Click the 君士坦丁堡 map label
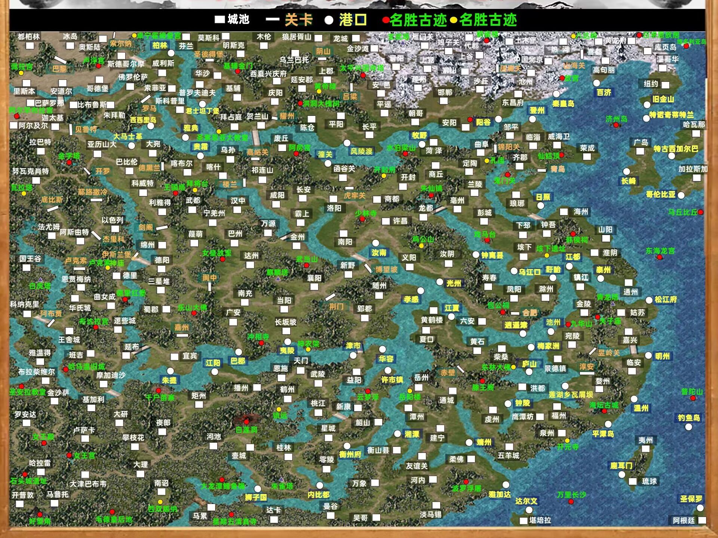This screenshot has height=538, width=718. pyautogui.click(x=202, y=111)
